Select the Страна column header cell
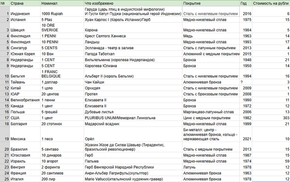 (x=25, y=3)
